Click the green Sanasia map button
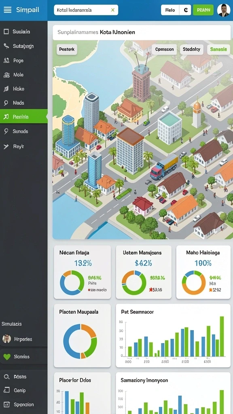Viewport: 233px width, 414px height. pos(218,49)
